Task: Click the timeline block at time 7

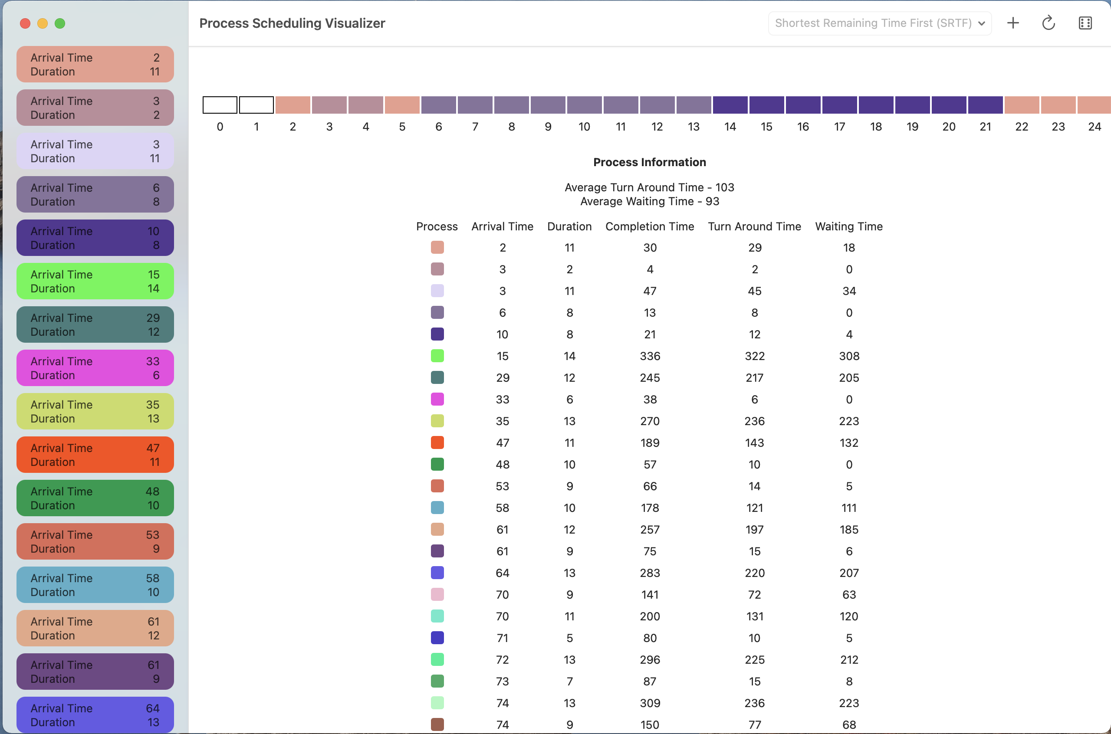Action: pyautogui.click(x=475, y=105)
